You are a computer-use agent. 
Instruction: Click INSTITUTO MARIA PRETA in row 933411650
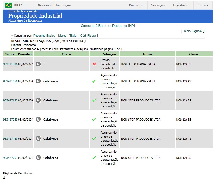point(138,81)
